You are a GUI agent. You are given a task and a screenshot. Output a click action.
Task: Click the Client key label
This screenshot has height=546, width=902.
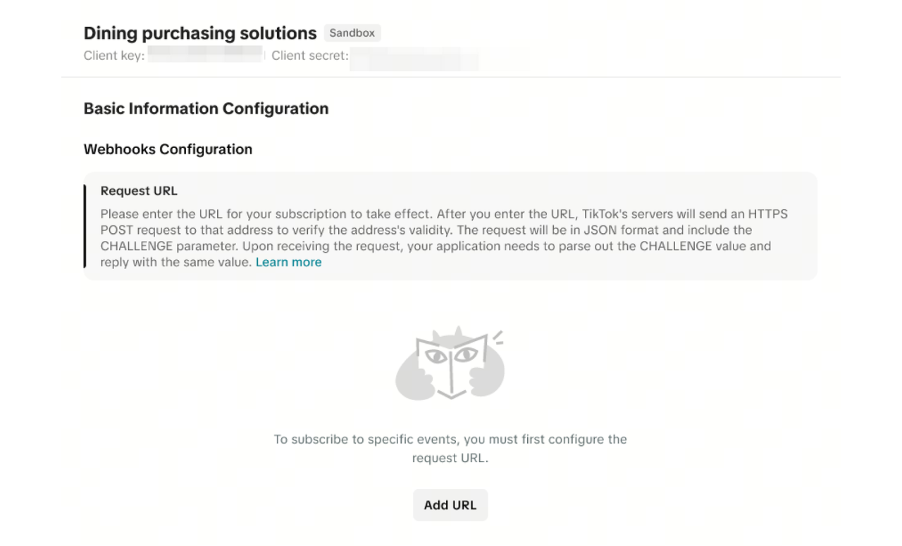(114, 56)
